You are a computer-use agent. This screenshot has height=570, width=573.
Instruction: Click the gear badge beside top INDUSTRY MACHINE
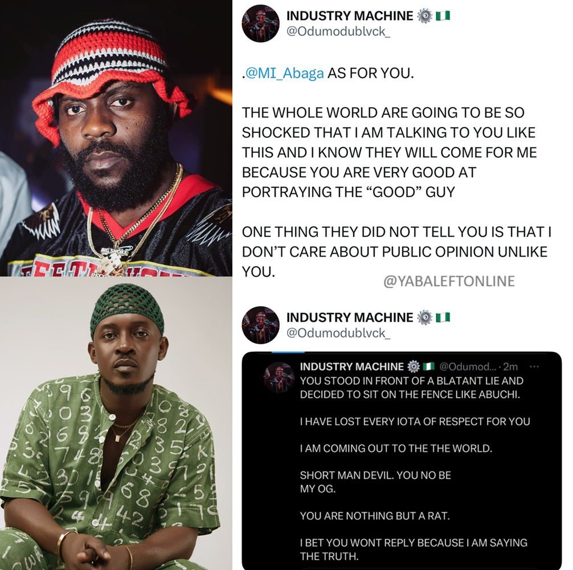(x=424, y=16)
